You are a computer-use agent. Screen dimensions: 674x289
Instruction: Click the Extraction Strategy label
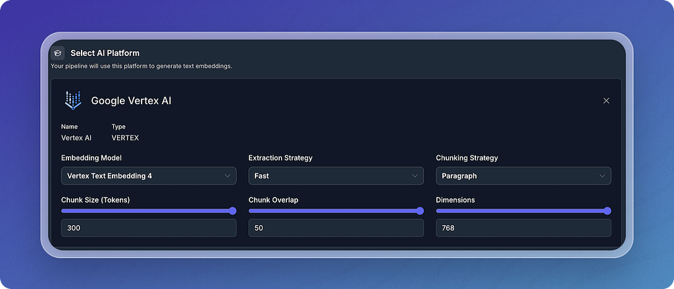click(280, 158)
